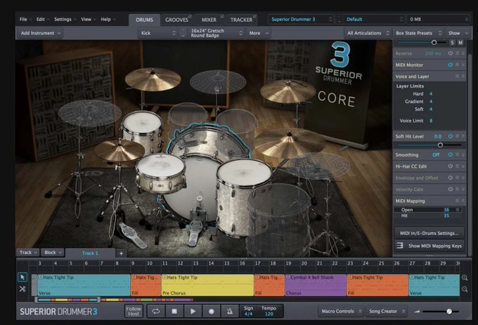Open the Add Instrument dropdown

click(40, 33)
